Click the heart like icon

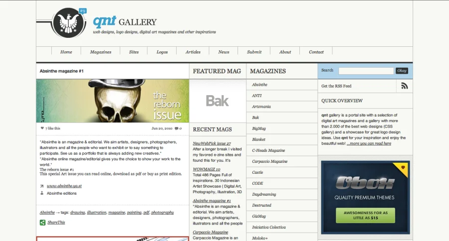42,128
